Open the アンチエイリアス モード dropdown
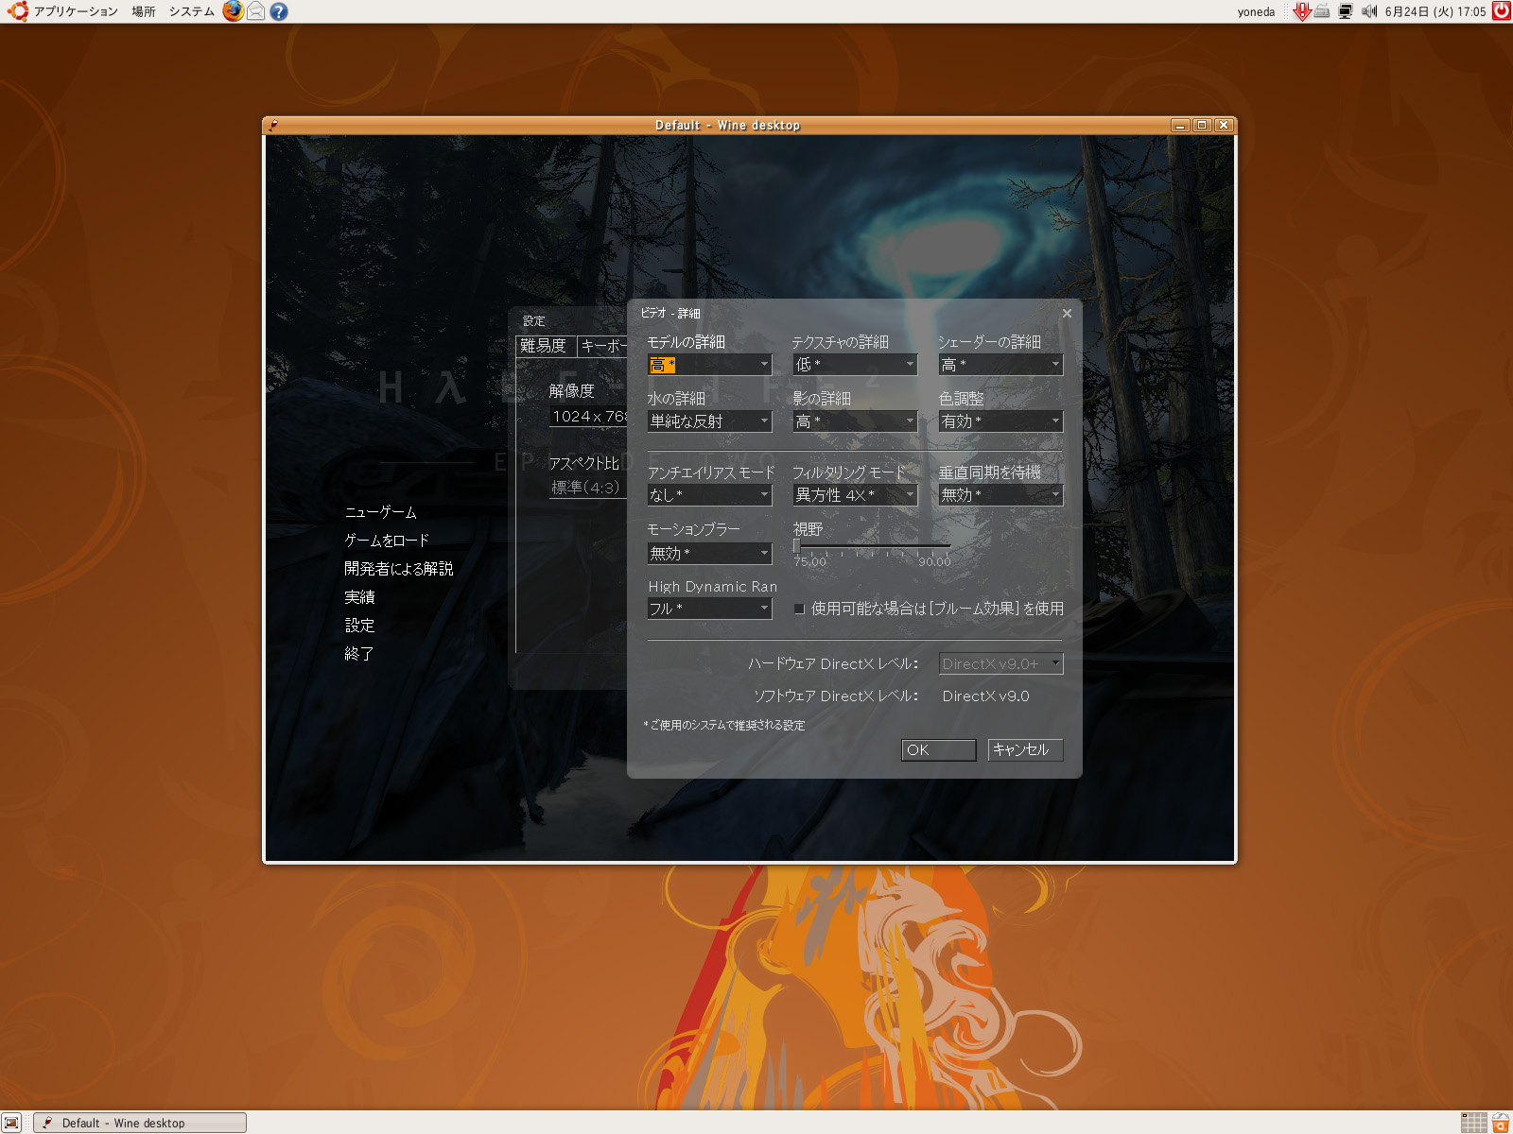1513x1134 pixels. click(x=710, y=495)
